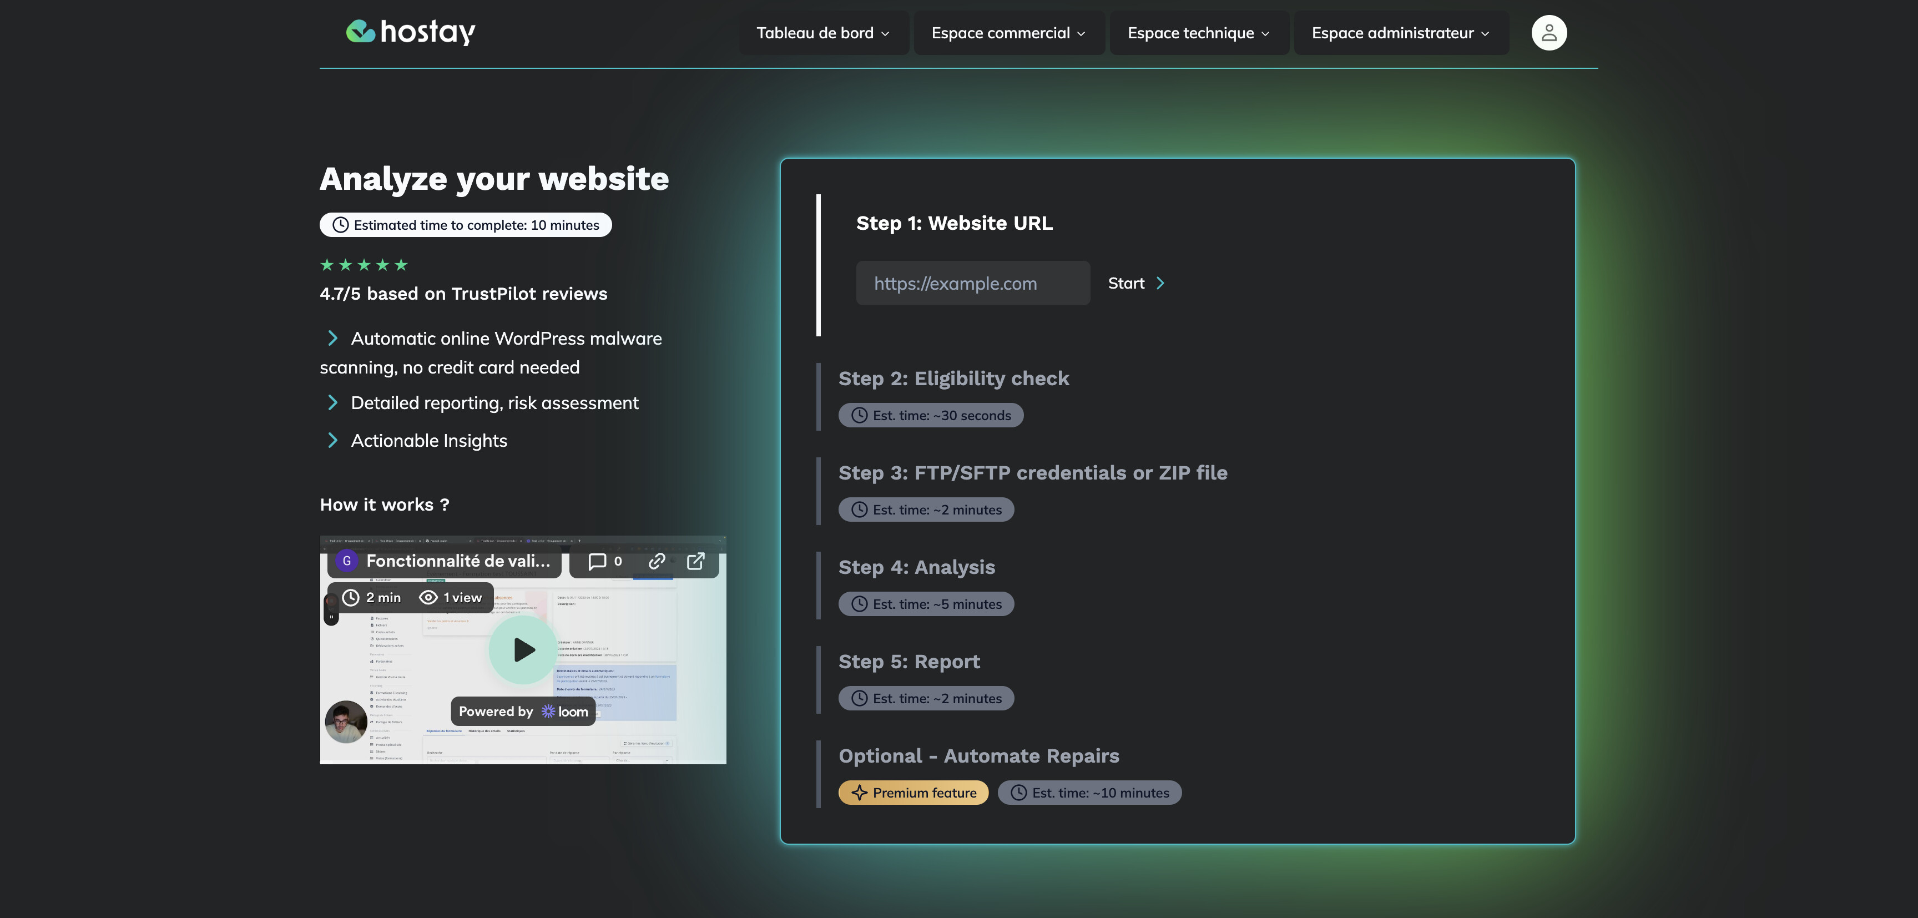Click the eye icon beside 1 view

(x=428, y=598)
